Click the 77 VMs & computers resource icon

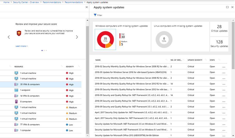click(x=16, y=125)
